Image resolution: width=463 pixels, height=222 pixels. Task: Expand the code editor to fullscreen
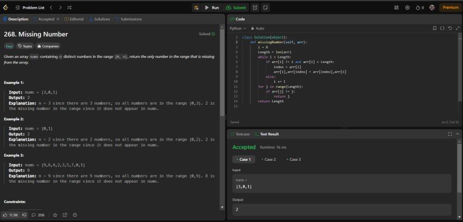(x=457, y=28)
